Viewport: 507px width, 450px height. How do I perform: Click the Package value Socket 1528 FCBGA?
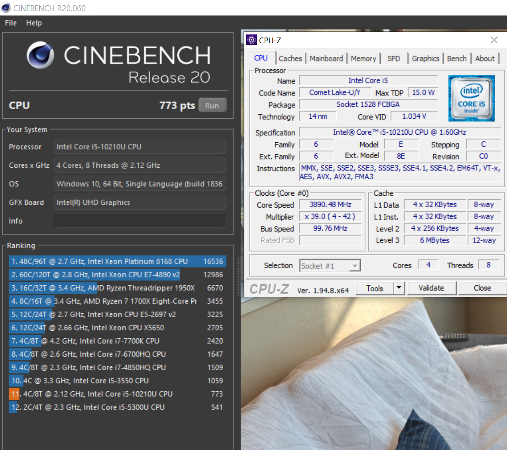click(x=368, y=104)
